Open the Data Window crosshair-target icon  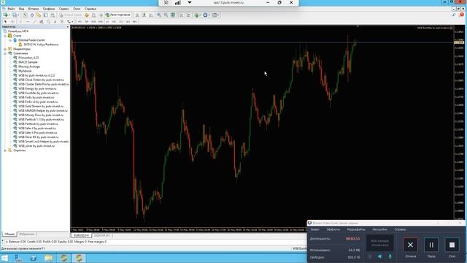coord(32,15)
